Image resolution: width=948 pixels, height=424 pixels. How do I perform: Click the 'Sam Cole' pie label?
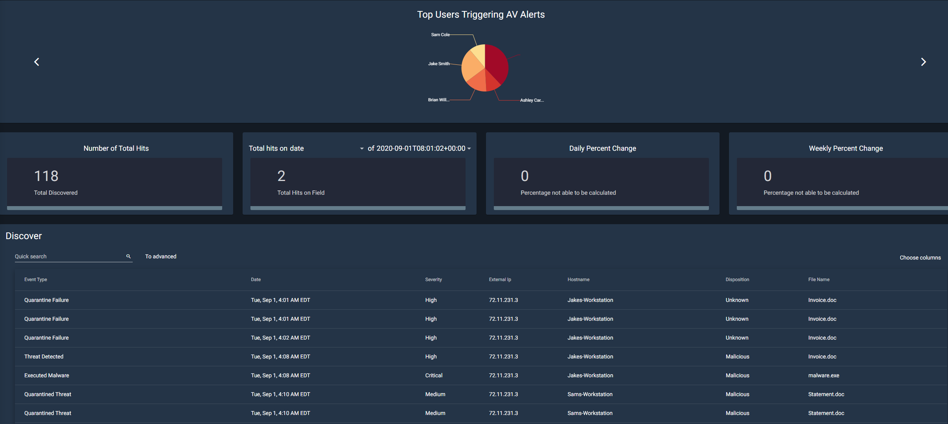tap(440, 35)
